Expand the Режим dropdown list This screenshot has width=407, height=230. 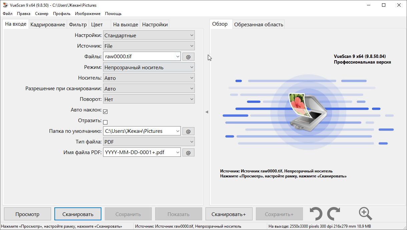click(149, 68)
